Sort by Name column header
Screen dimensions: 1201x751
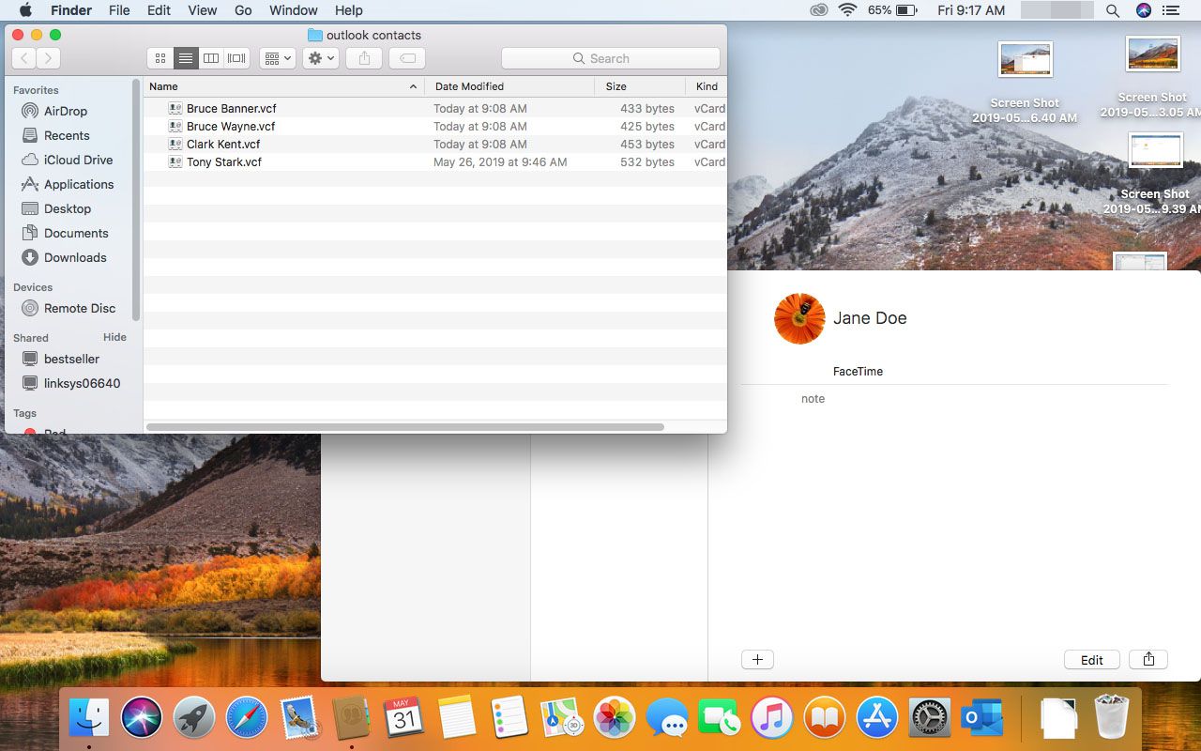[x=283, y=86]
